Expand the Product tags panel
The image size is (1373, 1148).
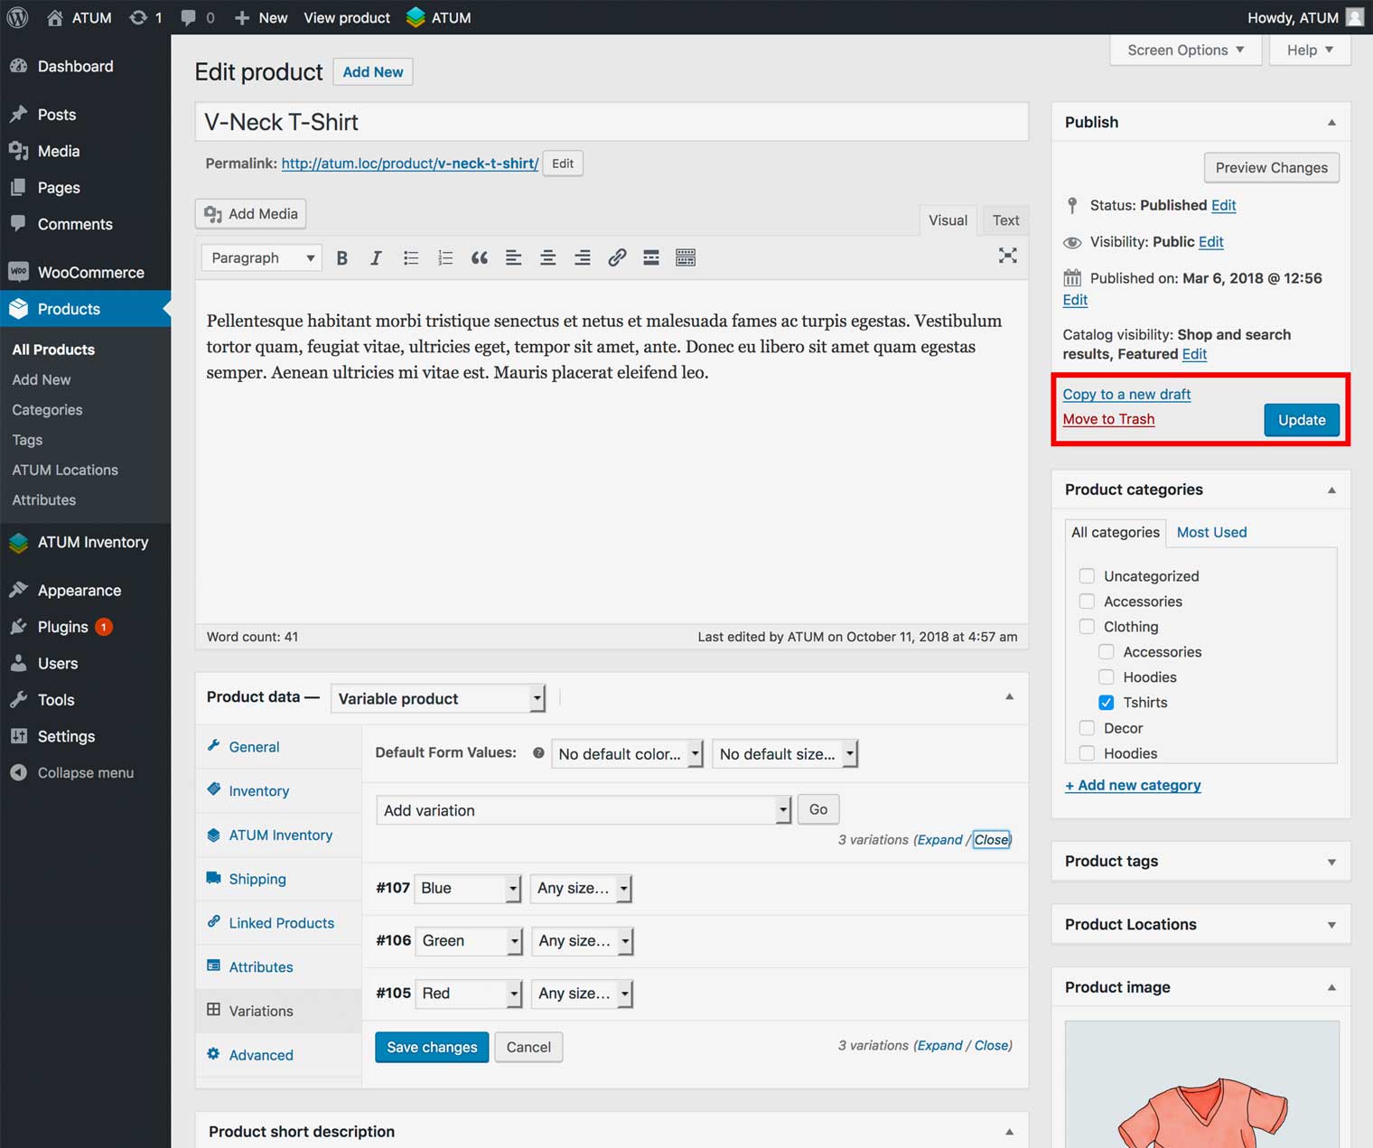coord(1331,862)
